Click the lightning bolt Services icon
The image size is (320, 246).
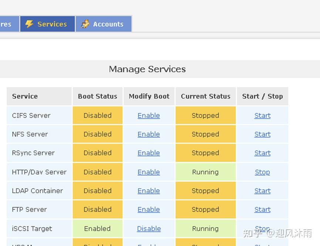29,24
